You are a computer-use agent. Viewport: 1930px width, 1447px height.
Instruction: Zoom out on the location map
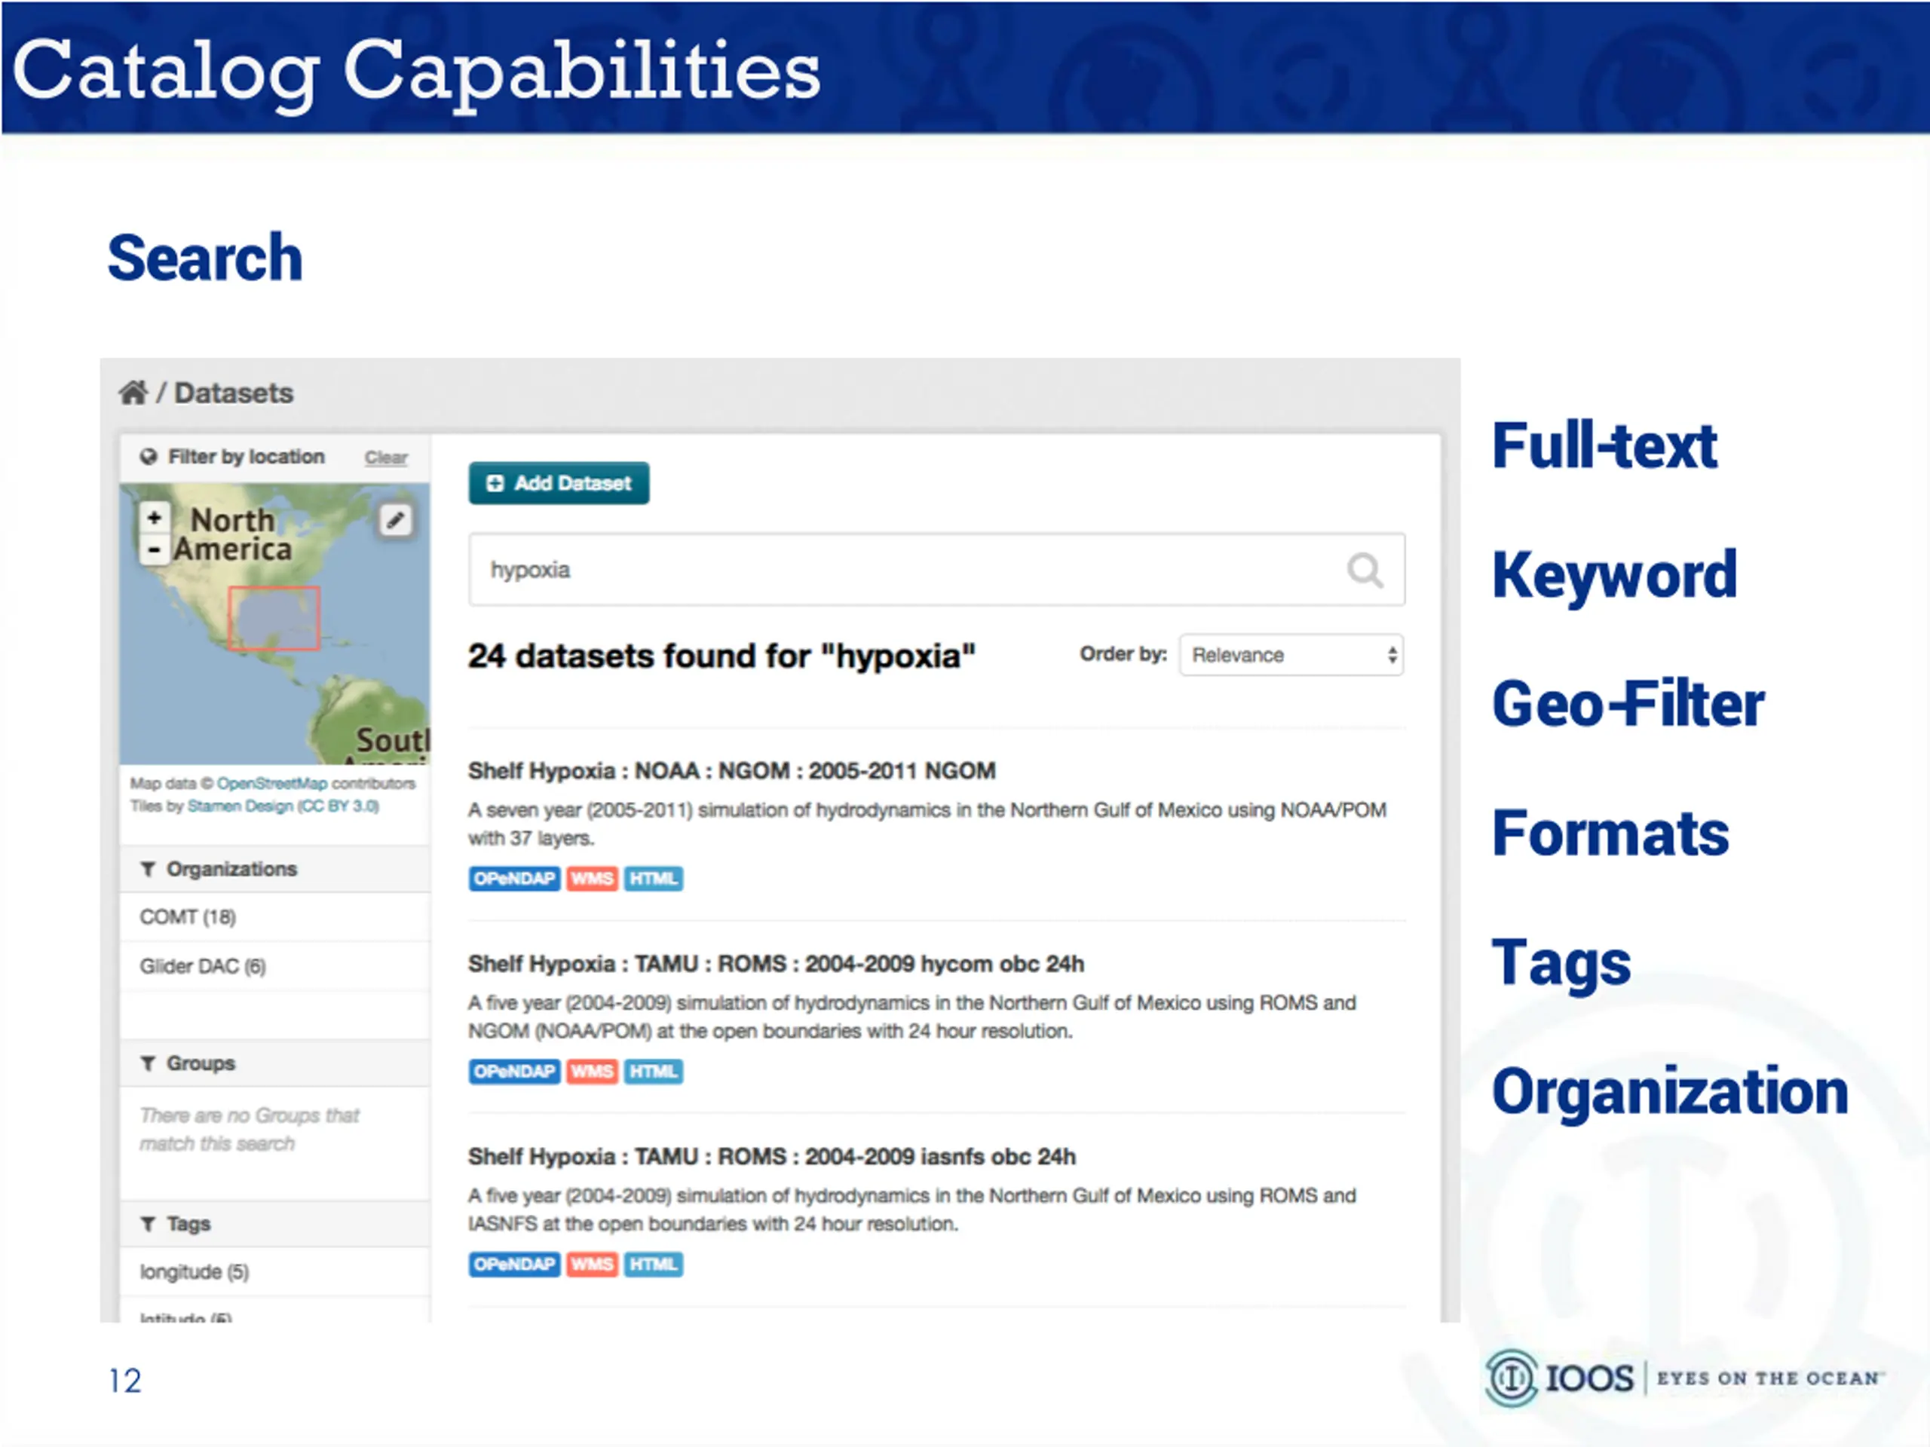155,549
